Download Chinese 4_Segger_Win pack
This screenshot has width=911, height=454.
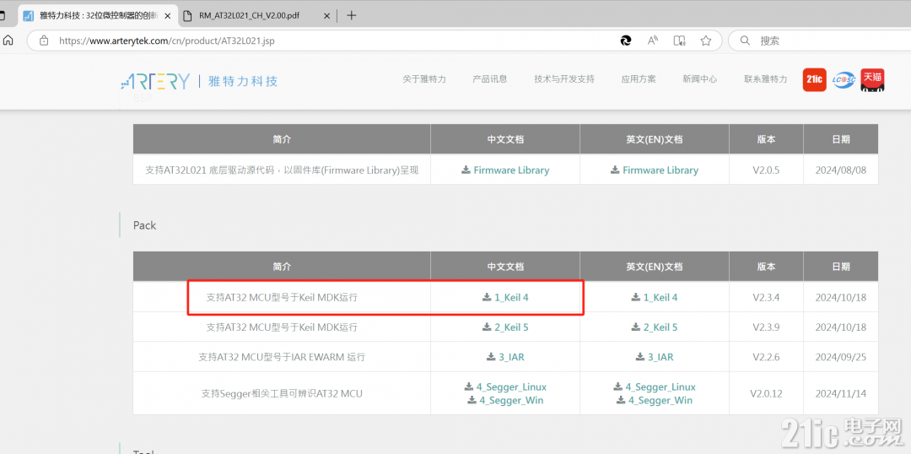pos(505,401)
